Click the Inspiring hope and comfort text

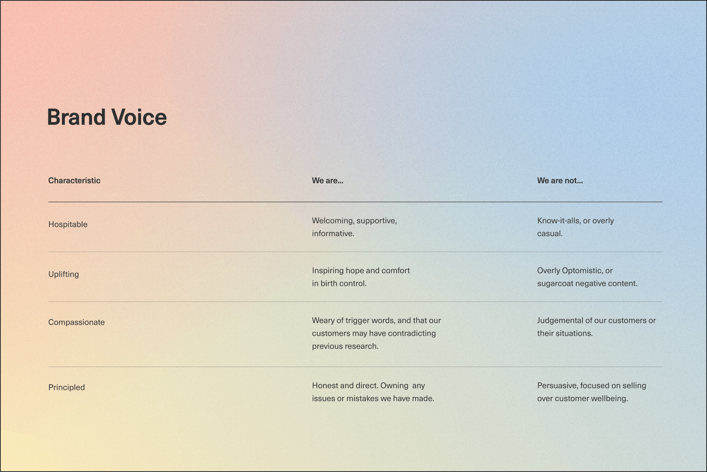point(361,277)
